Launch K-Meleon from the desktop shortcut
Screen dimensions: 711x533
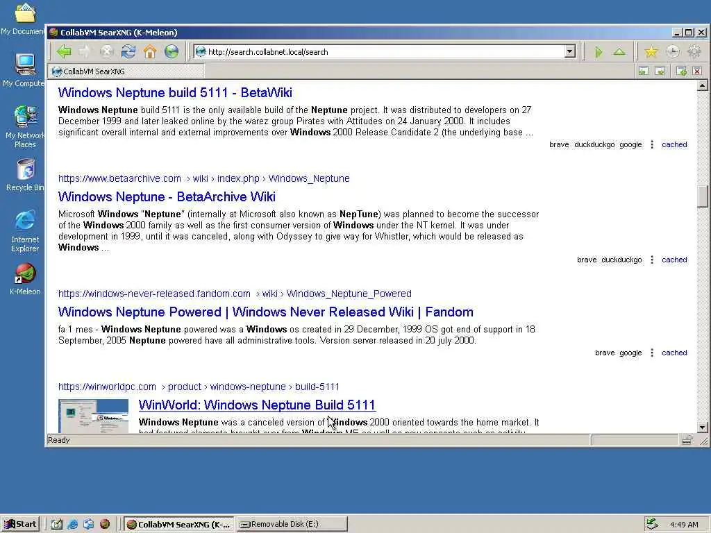pos(25,279)
